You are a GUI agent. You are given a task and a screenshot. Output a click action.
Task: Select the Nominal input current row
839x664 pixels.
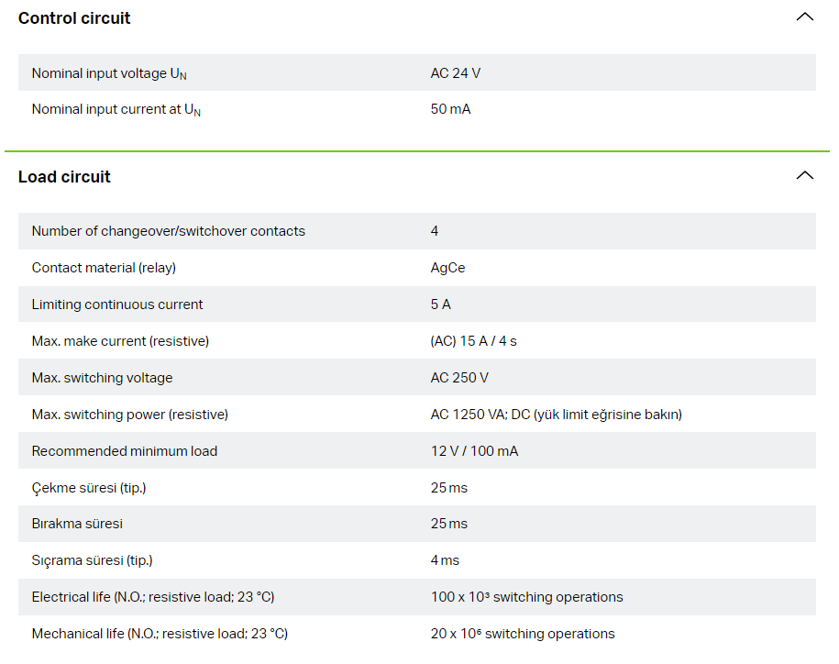point(417,109)
